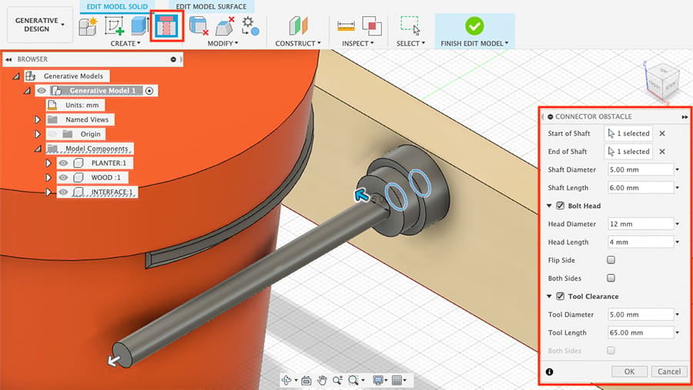Enable Both Sides checkbox under Bolt Head
The image size is (693, 390).
[611, 278]
